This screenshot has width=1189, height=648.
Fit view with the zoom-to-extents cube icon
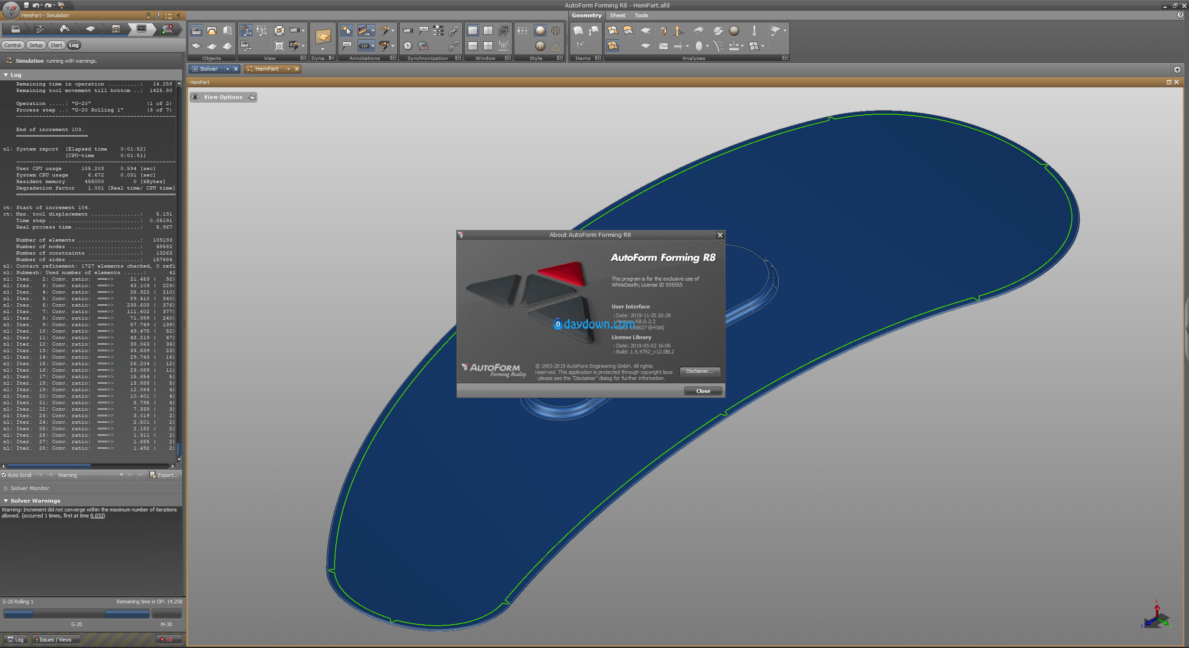click(279, 31)
